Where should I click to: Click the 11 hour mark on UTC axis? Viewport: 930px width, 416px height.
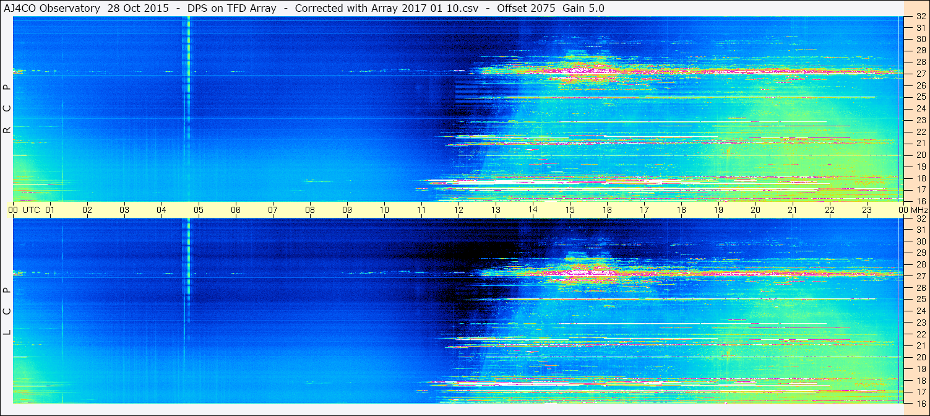coord(421,210)
